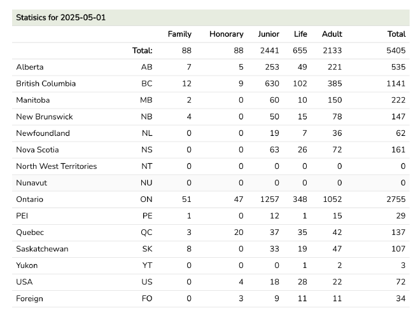
Task: Click the New Brunswick row name
Action: (x=45, y=117)
